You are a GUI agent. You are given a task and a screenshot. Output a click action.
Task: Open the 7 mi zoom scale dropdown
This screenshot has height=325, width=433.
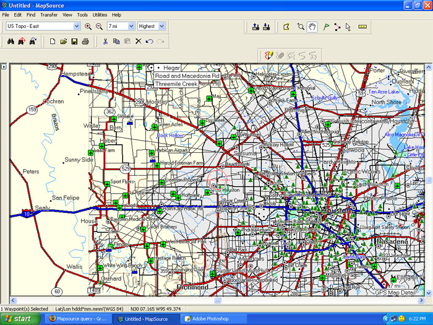tap(131, 26)
